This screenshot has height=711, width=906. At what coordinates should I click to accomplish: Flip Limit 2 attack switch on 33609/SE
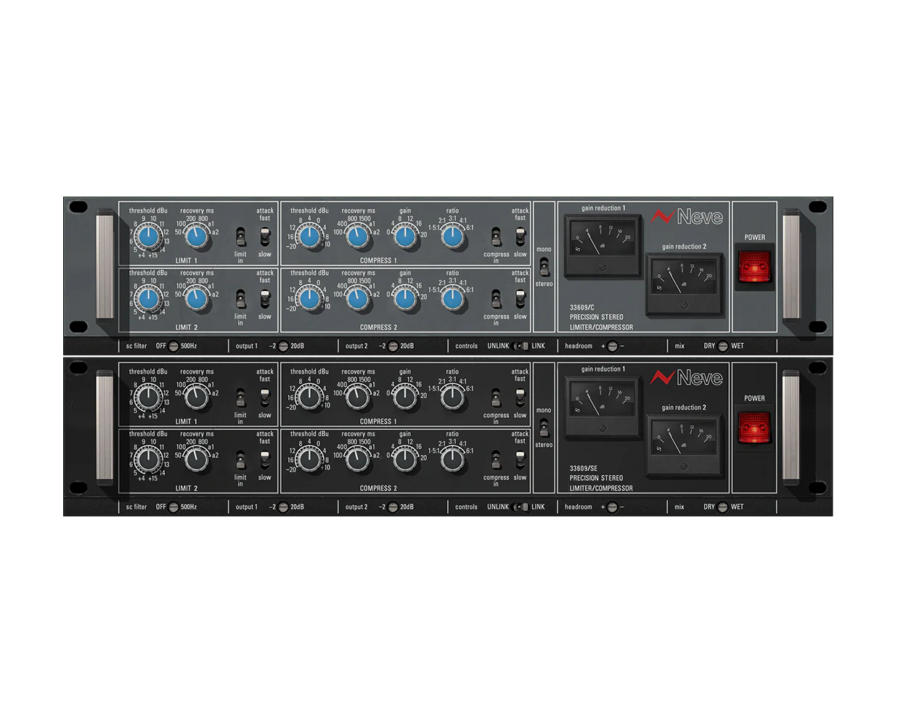pos(265,459)
